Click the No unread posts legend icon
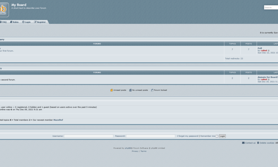The width and height of the screenshot is (278, 167). 130,90
